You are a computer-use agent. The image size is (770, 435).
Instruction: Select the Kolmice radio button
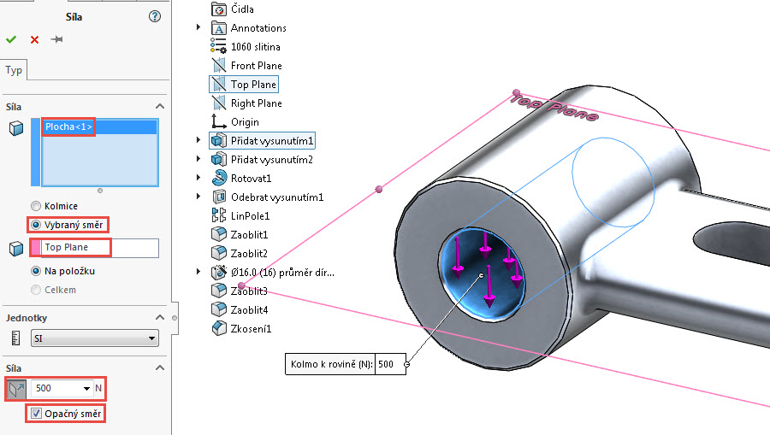36,206
